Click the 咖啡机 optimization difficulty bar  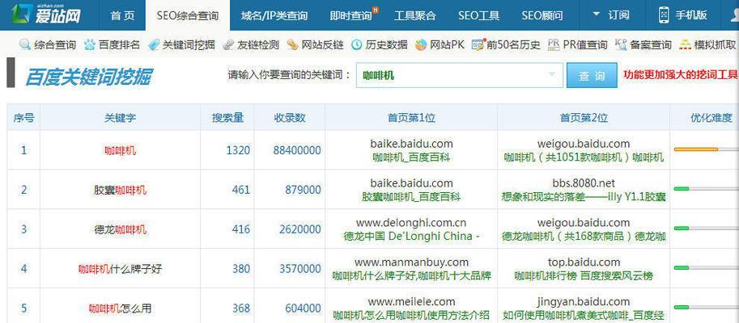point(706,149)
